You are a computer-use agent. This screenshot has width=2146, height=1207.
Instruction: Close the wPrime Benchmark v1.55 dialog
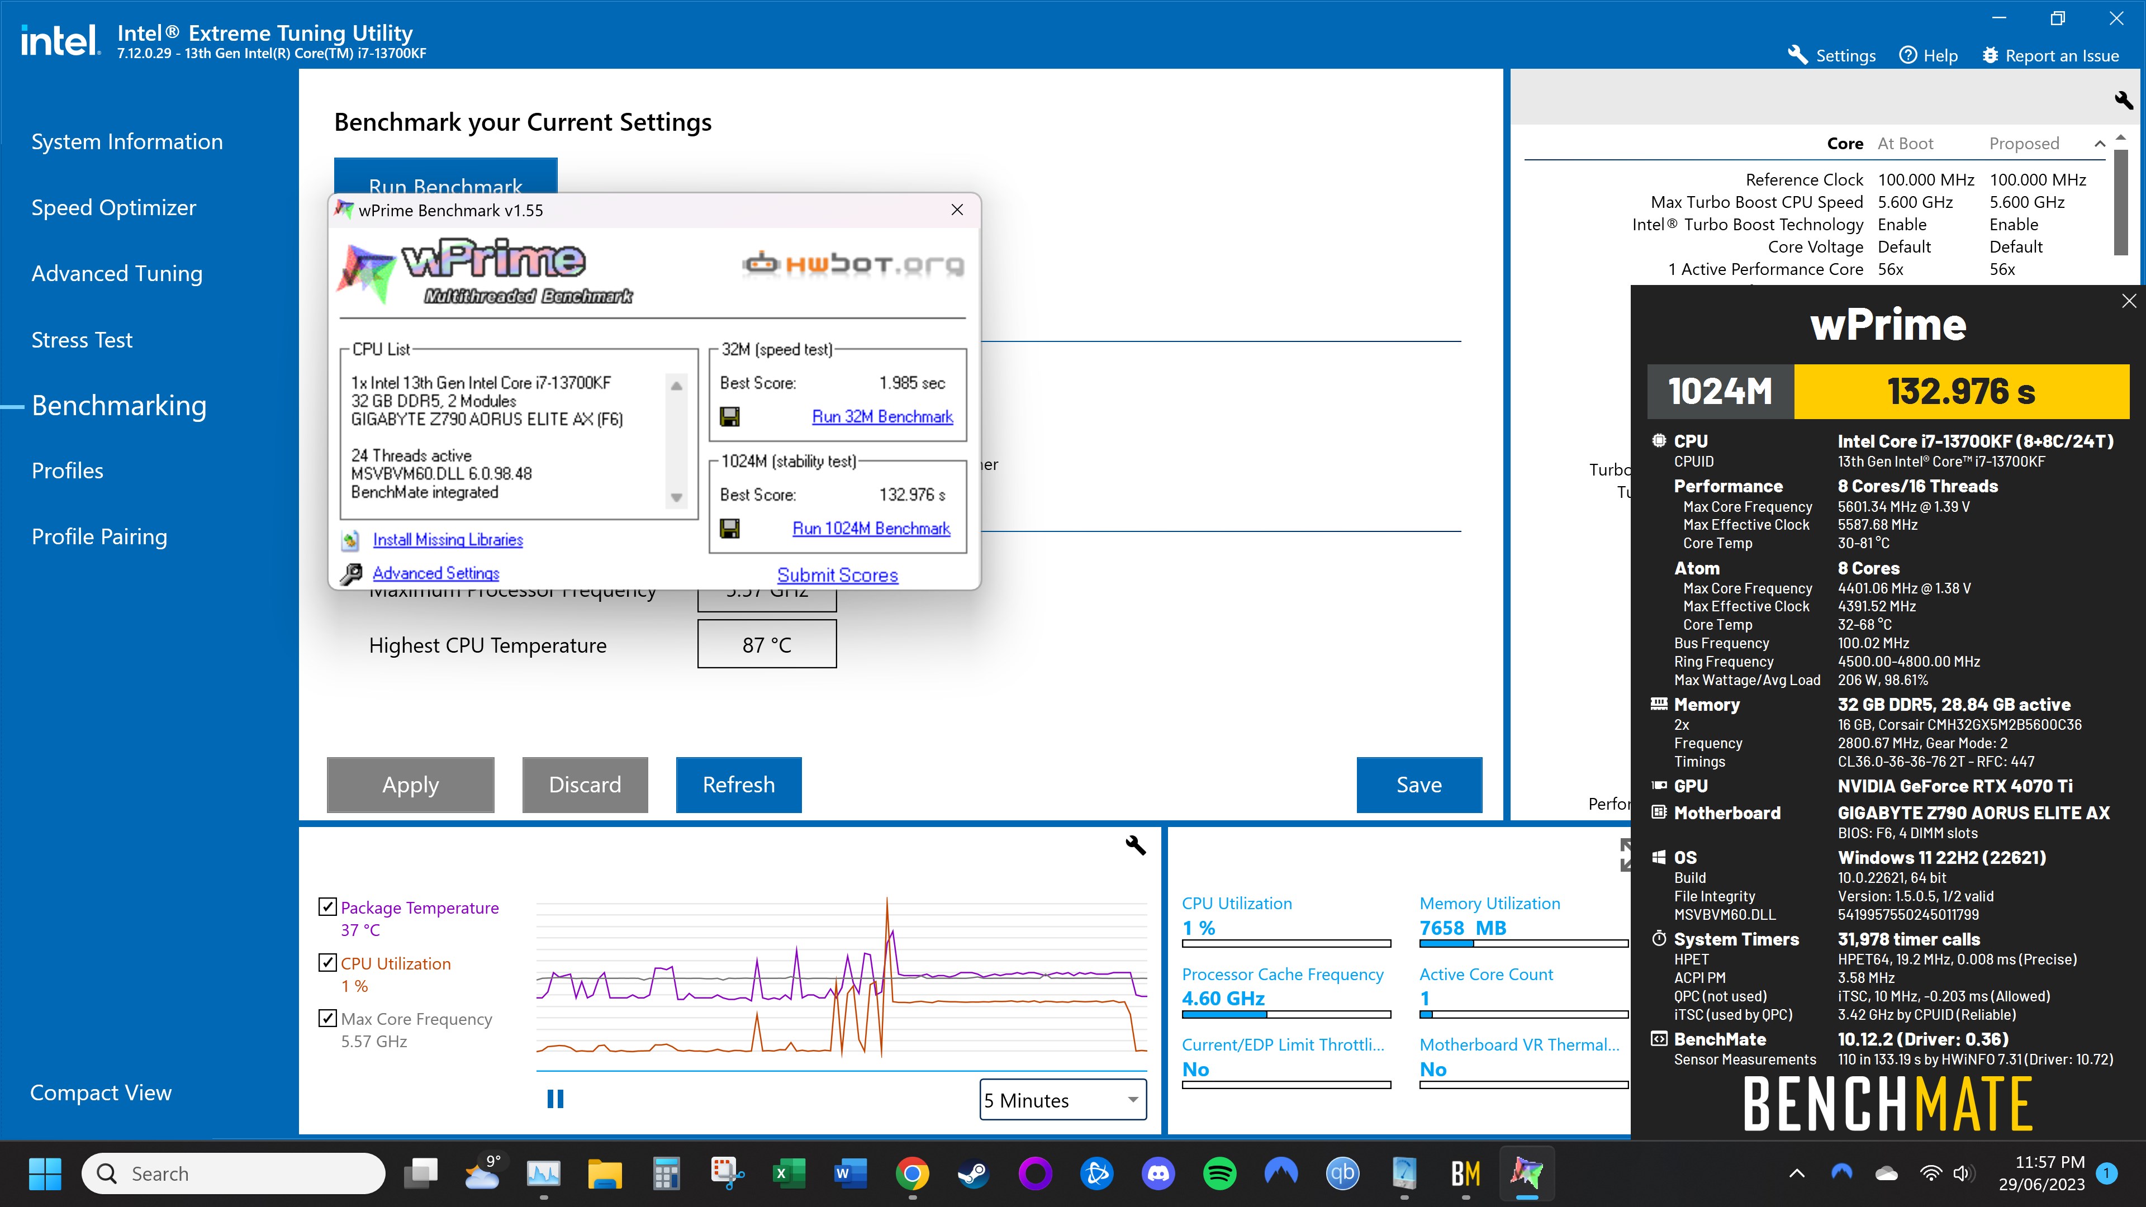tap(957, 210)
